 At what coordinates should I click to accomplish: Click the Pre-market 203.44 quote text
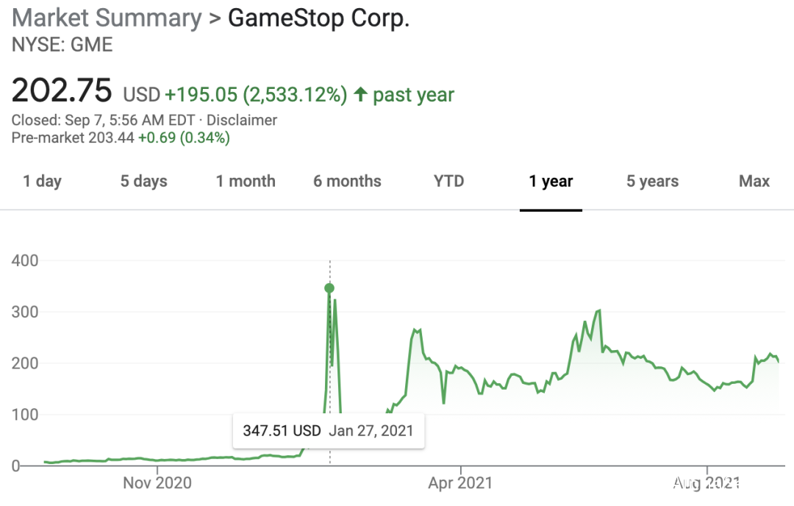tap(121, 138)
